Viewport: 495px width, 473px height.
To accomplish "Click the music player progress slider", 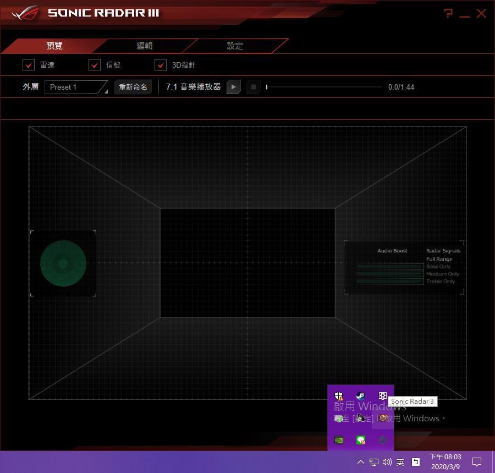I will click(323, 87).
